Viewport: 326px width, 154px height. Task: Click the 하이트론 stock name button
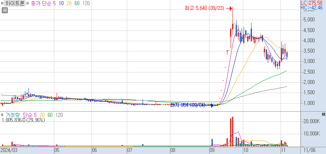click(x=15, y=4)
